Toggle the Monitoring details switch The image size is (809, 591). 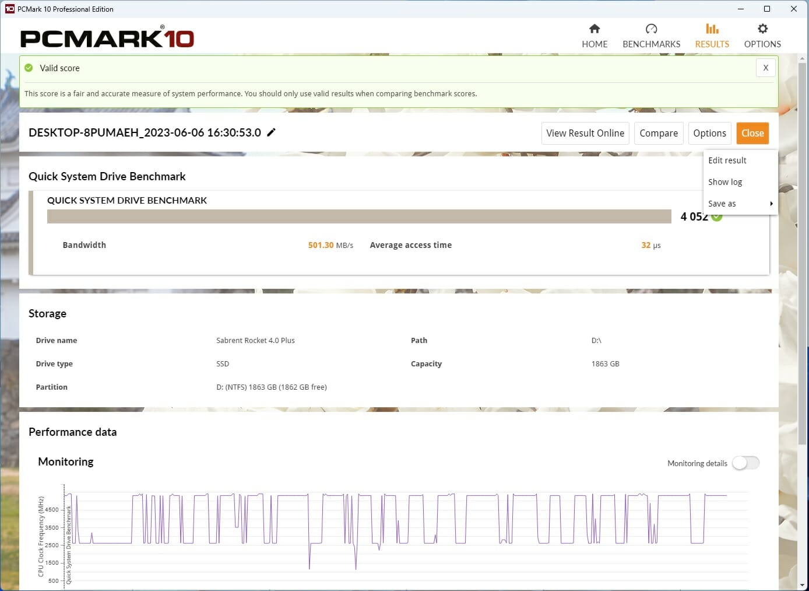745,463
